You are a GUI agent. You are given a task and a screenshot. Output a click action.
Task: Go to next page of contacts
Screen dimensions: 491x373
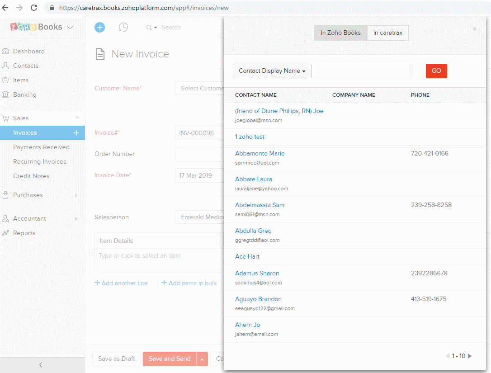coord(470,356)
